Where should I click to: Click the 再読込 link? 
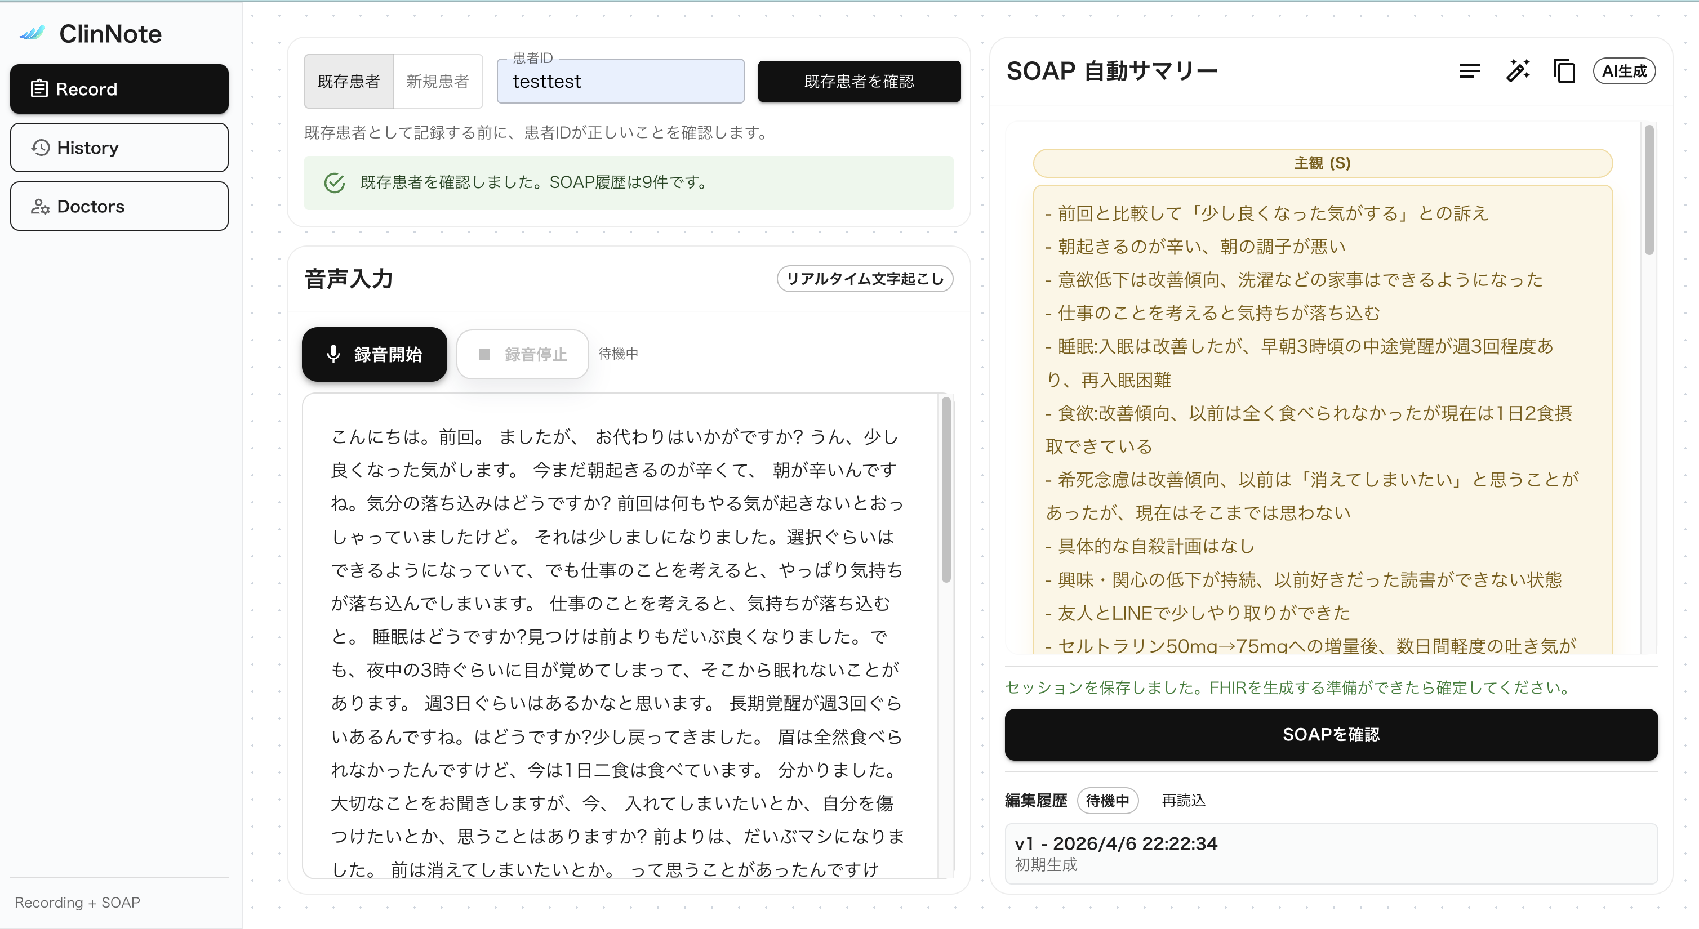[x=1183, y=801]
